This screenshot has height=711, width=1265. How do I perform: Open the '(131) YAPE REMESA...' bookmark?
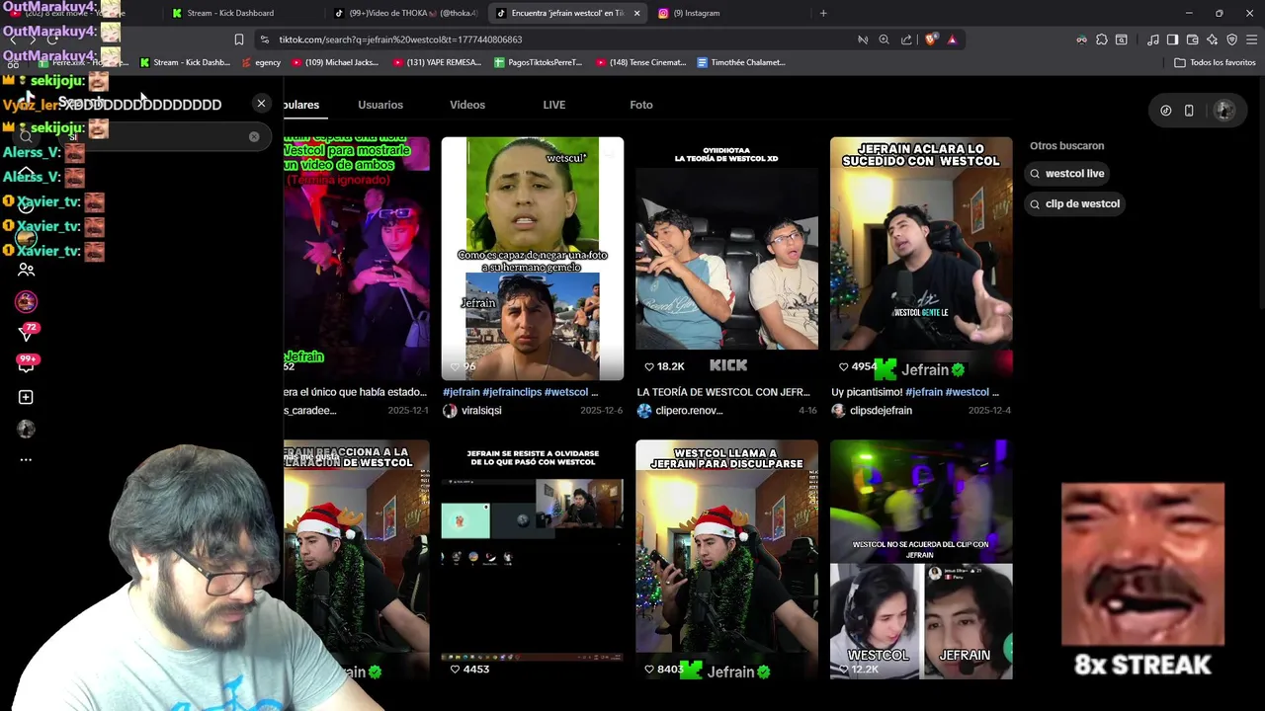437,62
